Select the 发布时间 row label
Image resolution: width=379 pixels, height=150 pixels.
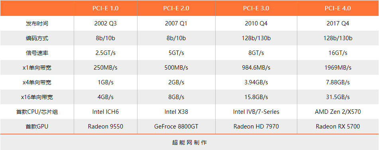point(37,23)
